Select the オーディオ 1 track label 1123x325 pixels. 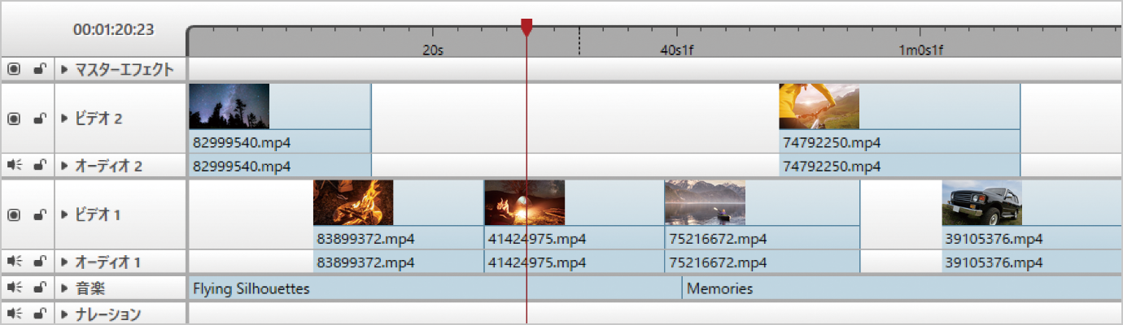107,262
